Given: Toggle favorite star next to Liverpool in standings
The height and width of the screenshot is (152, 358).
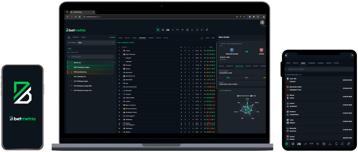Looking at the screenshot, I should [122, 58].
